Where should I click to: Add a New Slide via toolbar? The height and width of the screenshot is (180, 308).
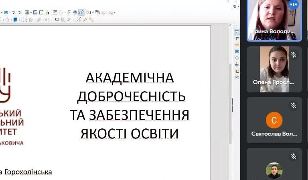click(88, 12)
